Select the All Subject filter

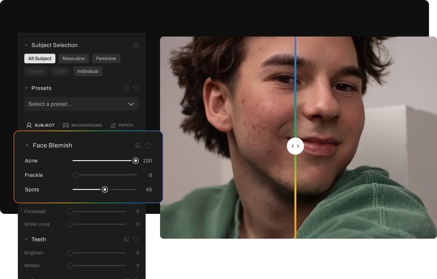click(x=40, y=58)
